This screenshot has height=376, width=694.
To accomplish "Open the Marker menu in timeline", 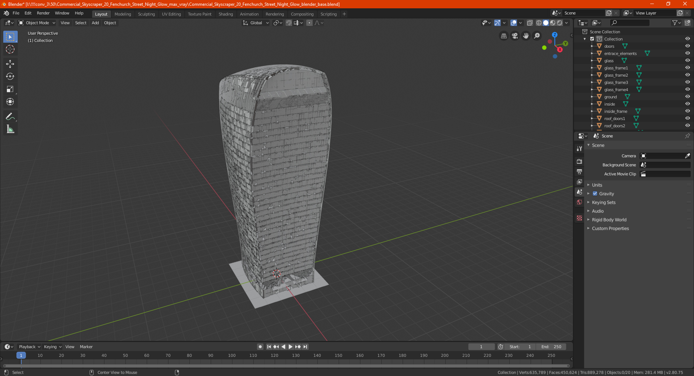I will coord(86,347).
